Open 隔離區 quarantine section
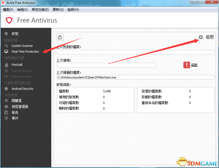This screenshot has height=168, width=219. click(x=16, y=101)
